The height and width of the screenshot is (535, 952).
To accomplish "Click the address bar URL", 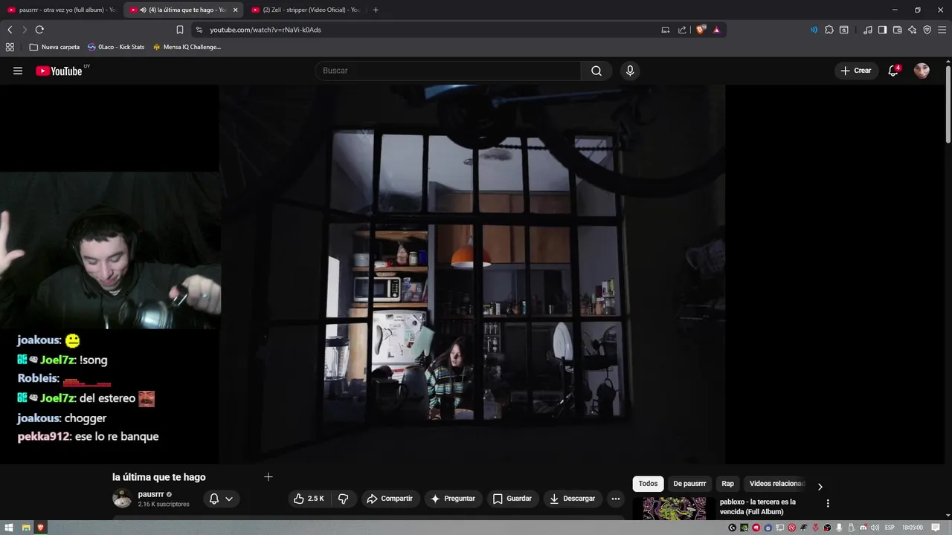I will (x=266, y=30).
